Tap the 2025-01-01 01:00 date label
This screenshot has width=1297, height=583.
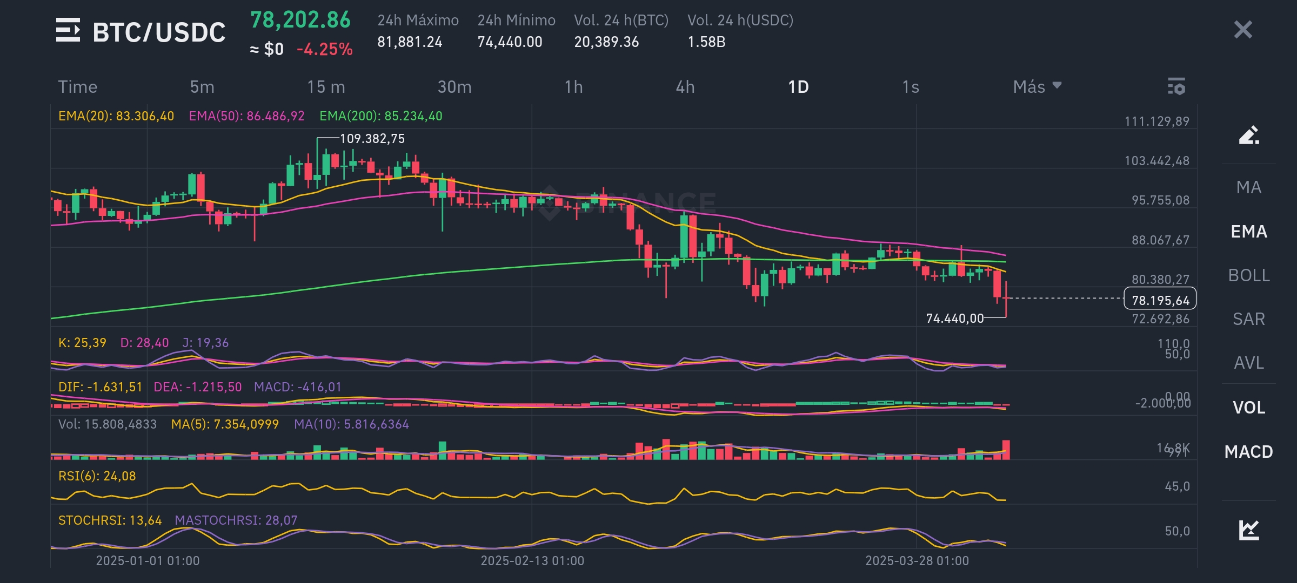click(148, 561)
